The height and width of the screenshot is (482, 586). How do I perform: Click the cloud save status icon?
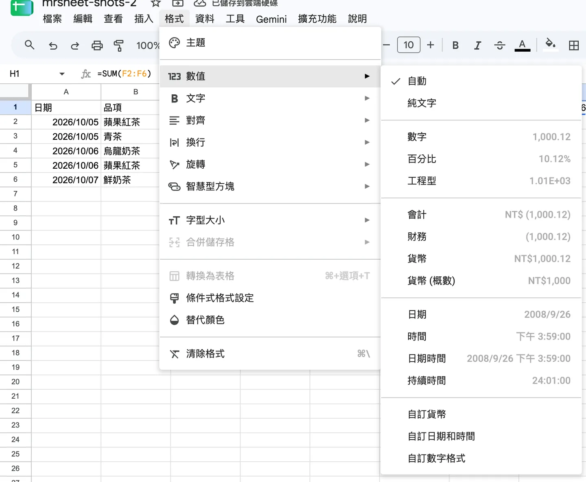pos(199,3)
